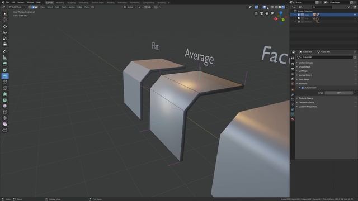
Task: Toggle visibility eye of selected collection
Action: (355, 15)
